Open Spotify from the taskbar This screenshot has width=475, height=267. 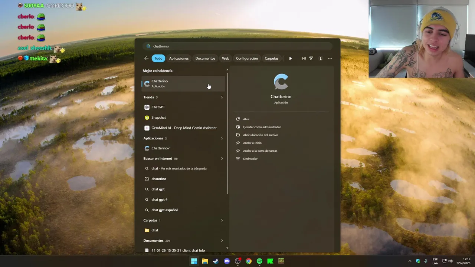click(x=259, y=261)
